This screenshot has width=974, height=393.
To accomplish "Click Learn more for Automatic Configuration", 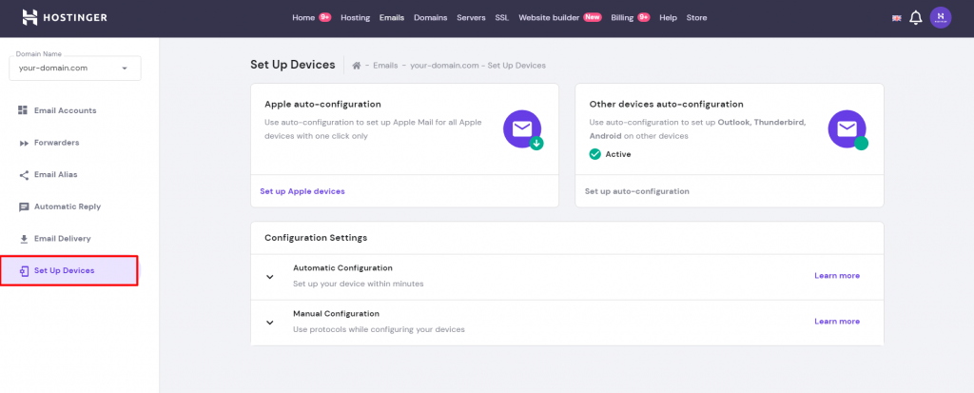I will (837, 275).
